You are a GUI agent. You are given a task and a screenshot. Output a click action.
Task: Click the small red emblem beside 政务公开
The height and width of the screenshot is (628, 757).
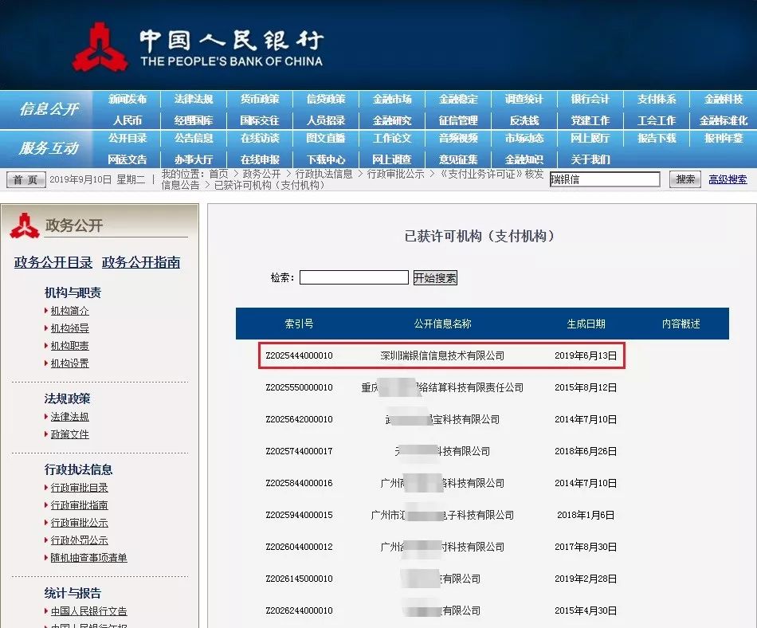[x=24, y=226]
